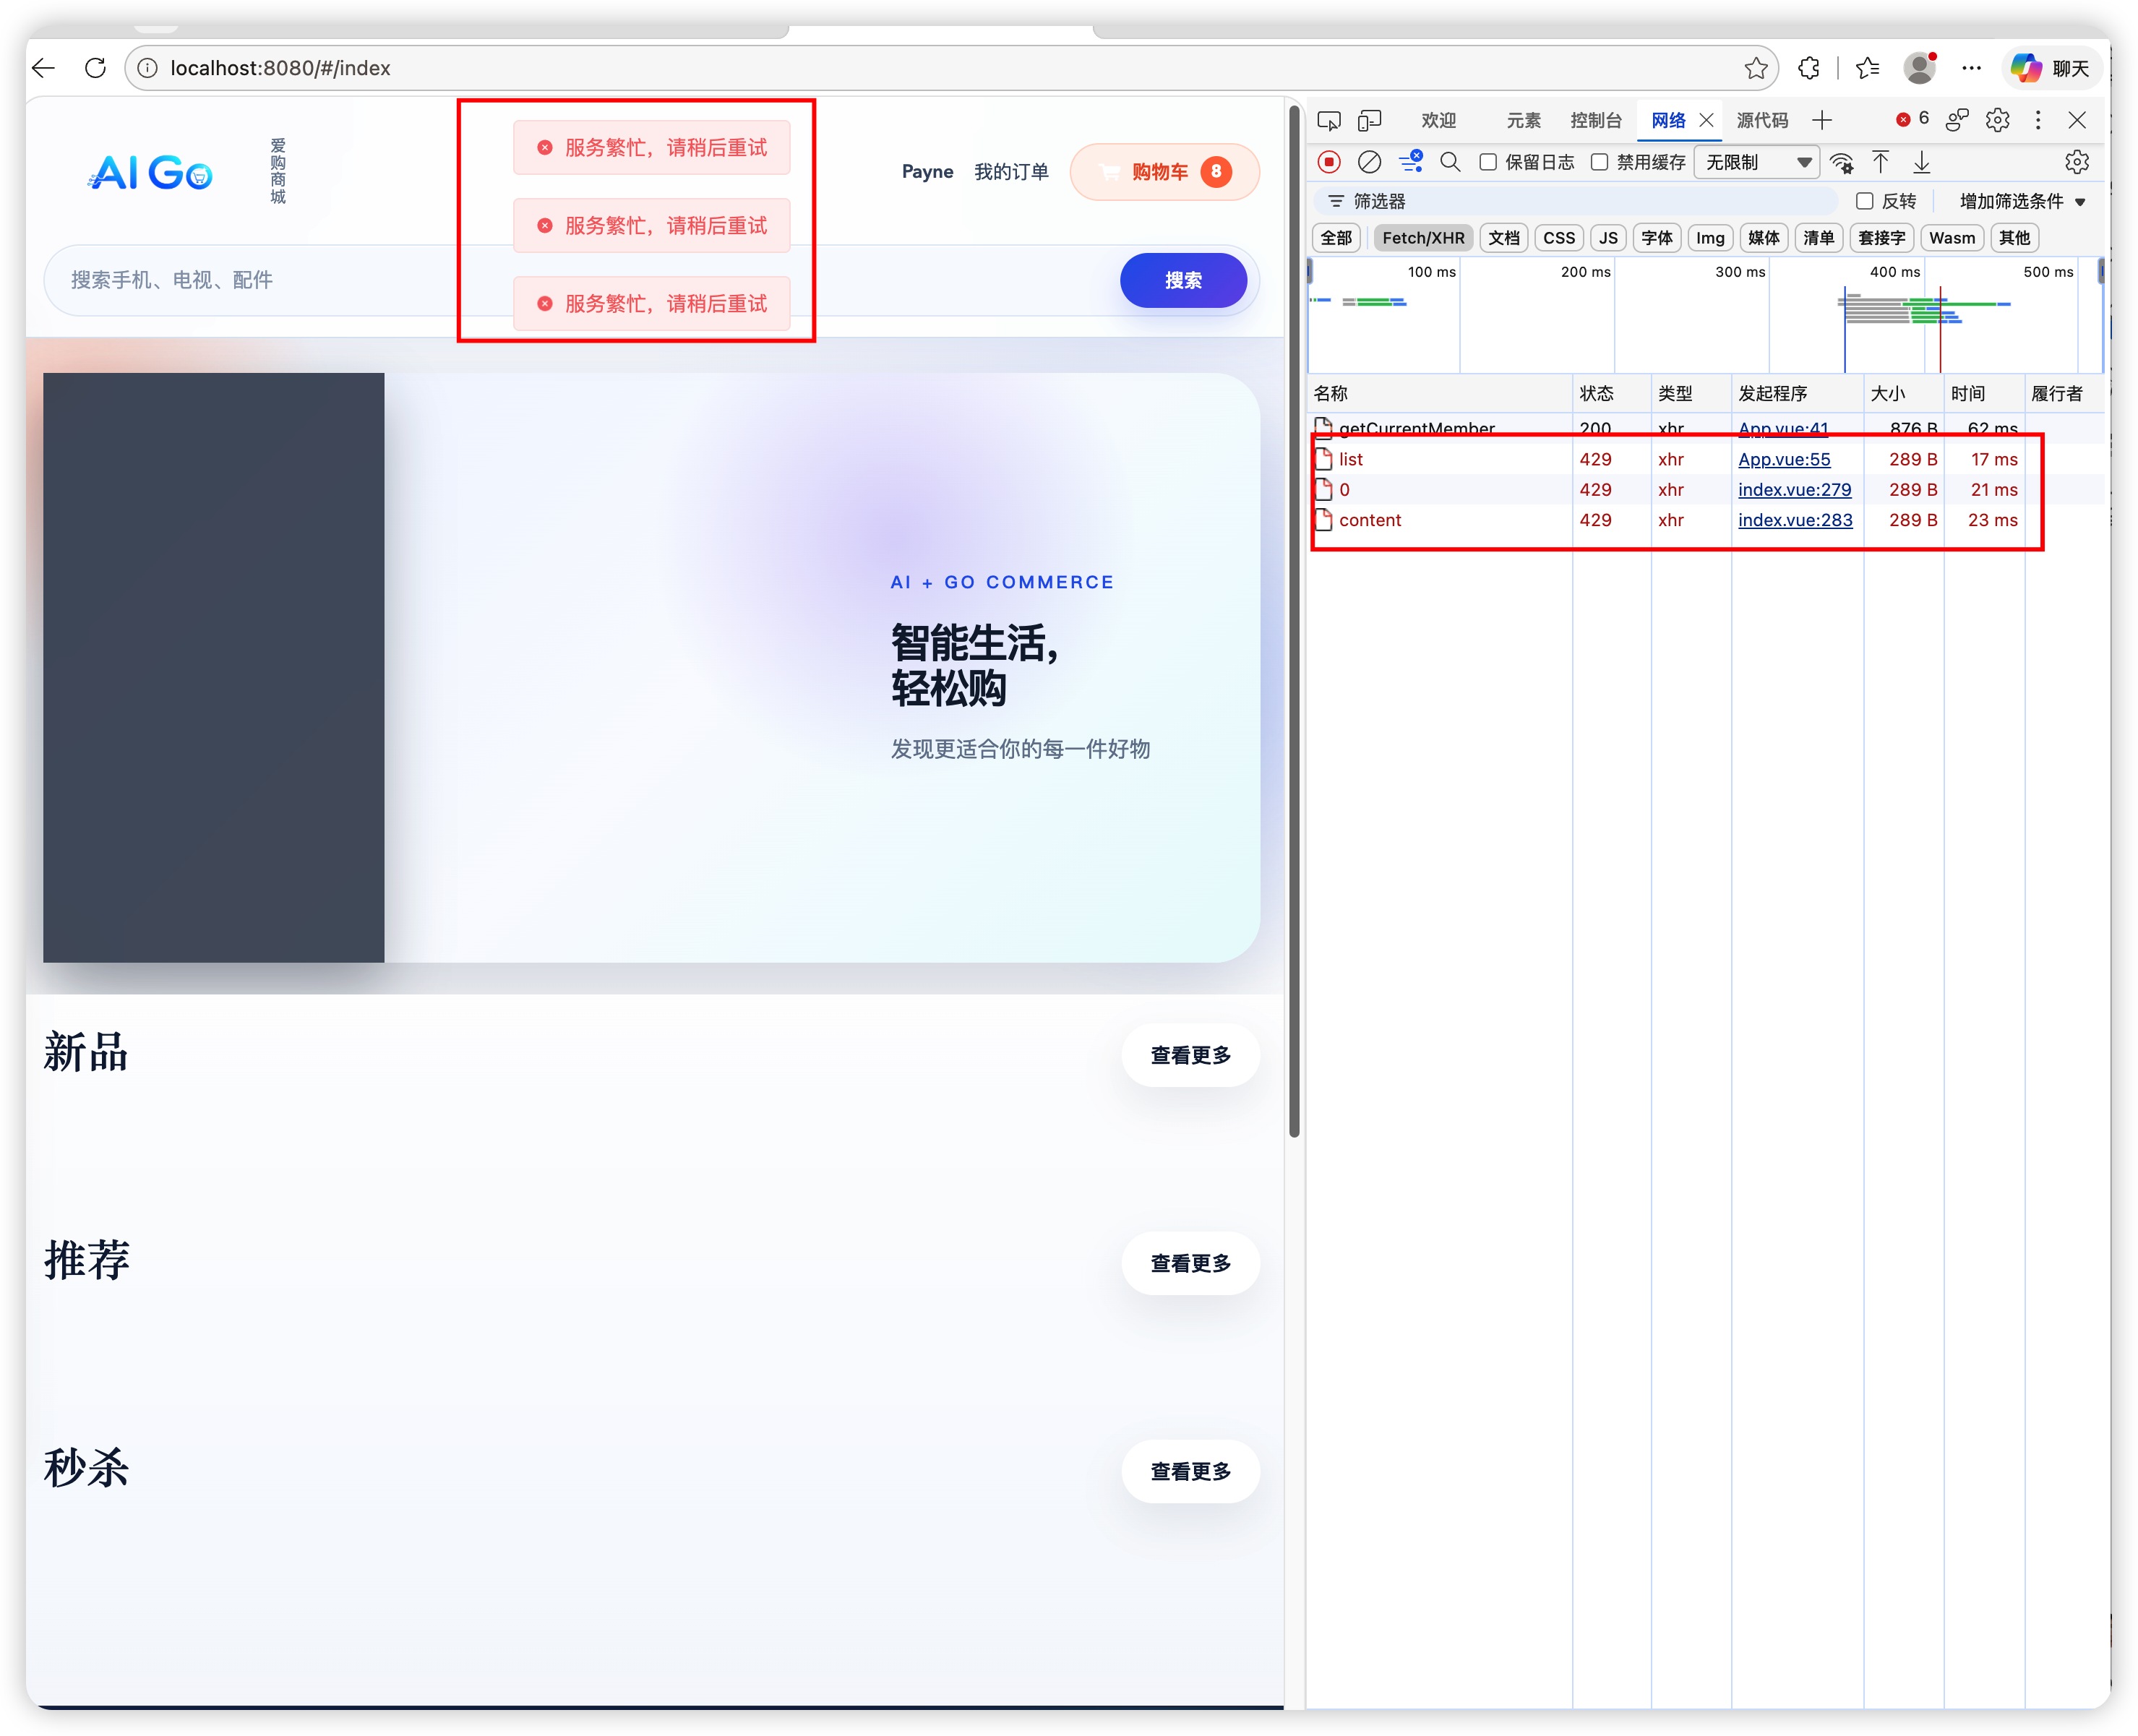Enable the 禁用缓存 checkbox
Image resolution: width=2138 pixels, height=1736 pixels.
coord(1600,162)
